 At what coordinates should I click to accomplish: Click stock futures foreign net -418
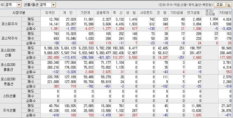55,115
